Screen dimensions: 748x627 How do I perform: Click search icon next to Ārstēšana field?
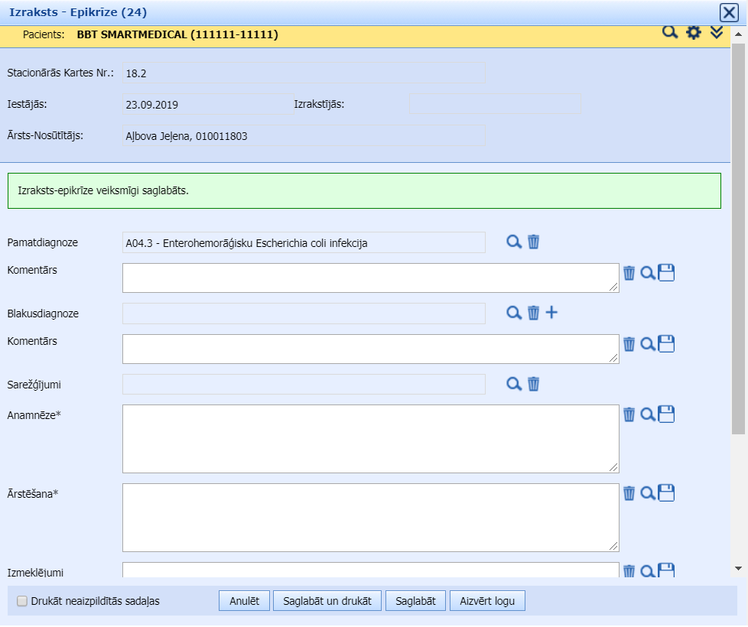coord(647,493)
